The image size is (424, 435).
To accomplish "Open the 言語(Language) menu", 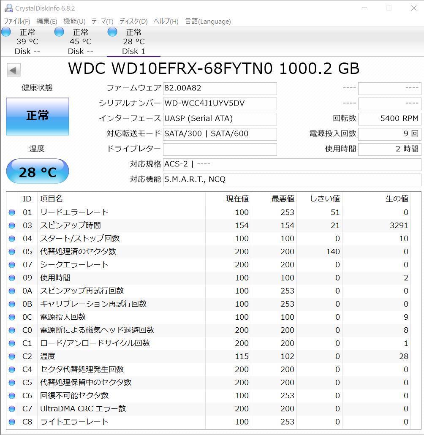I will 208,21.
